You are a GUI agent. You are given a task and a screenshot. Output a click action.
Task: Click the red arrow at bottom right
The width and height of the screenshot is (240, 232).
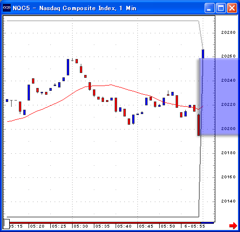pyautogui.click(x=233, y=226)
